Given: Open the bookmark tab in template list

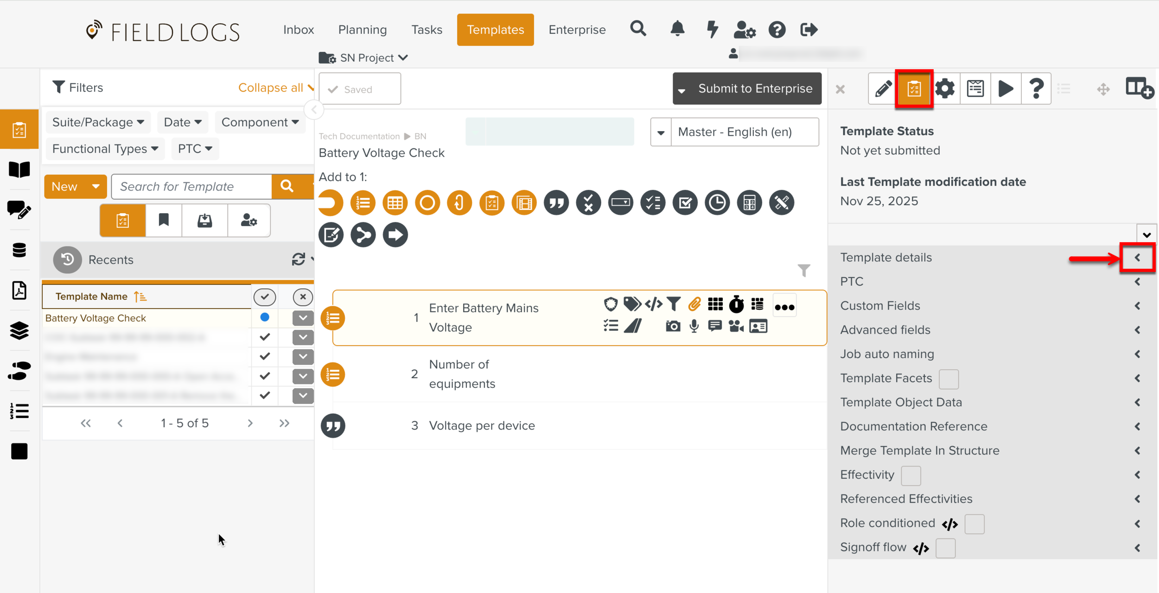Looking at the screenshot, I should coord(164,221).
